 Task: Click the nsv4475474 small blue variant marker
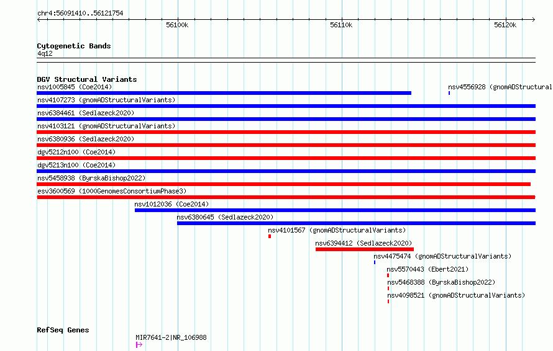point(375,262)
